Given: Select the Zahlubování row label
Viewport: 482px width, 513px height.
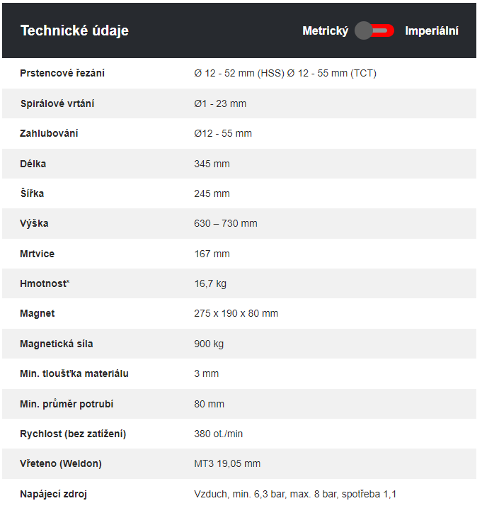Looking at the screenshot, I should click(49, 133).
